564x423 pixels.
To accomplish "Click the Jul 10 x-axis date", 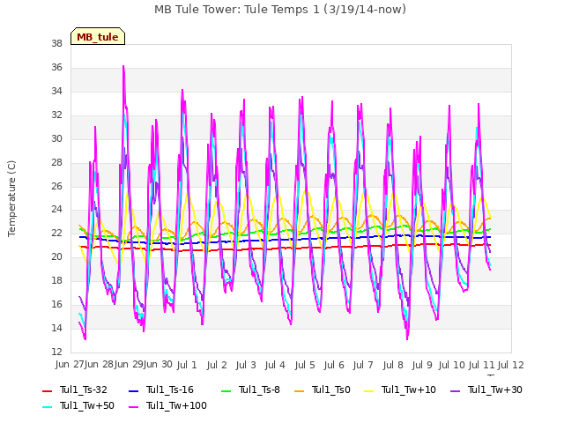I will point(452,365).
